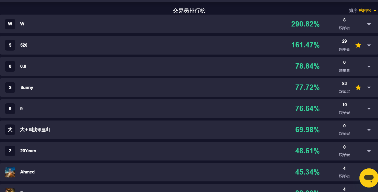This screenshot has width=378, height=192.
Task: Click the 大王叫我来巡山 avatar badge
Action: (10, 130)
